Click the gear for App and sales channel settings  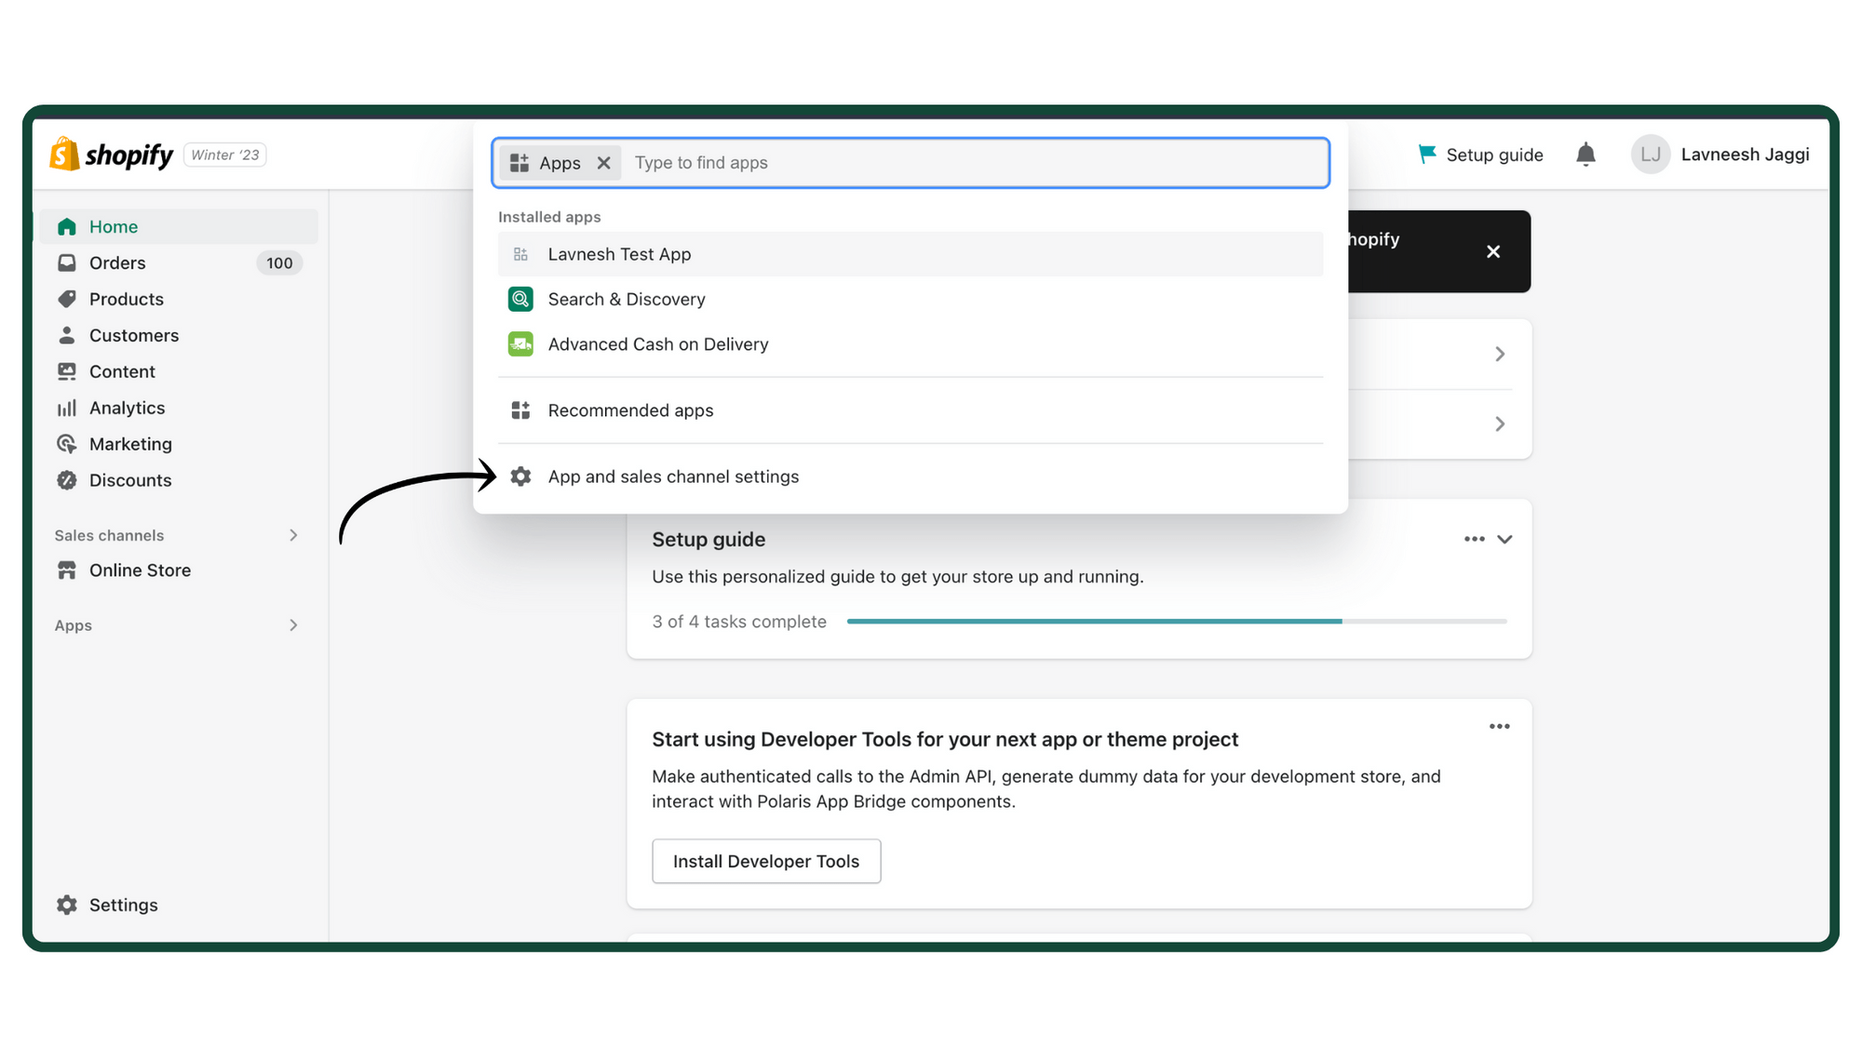point(520,476)
